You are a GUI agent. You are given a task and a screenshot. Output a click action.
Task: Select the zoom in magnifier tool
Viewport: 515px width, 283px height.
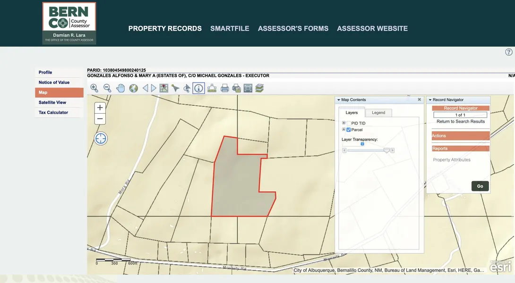[x=94, y=88]
